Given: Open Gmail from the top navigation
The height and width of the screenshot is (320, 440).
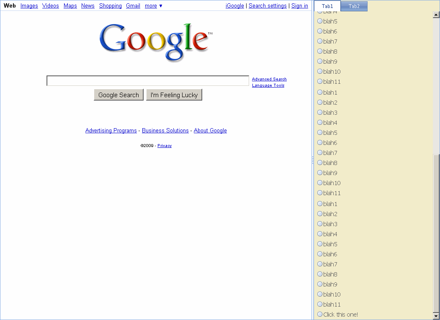Looking at the screenshot, I should click(133, 5).
